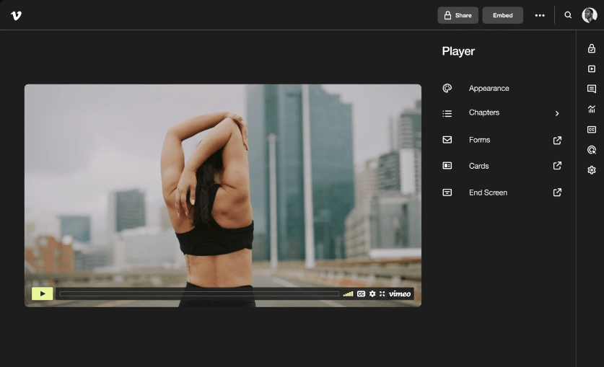Click the search magnifier icon in header
604x367 pixels.
(x=568, y=15)
